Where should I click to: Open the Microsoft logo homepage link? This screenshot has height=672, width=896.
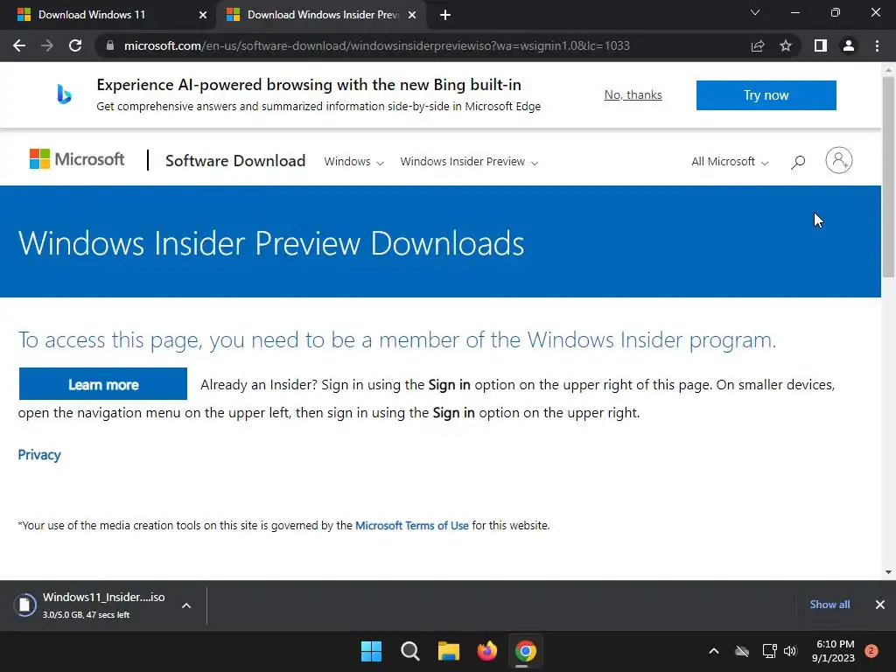(x=77, y=159)
